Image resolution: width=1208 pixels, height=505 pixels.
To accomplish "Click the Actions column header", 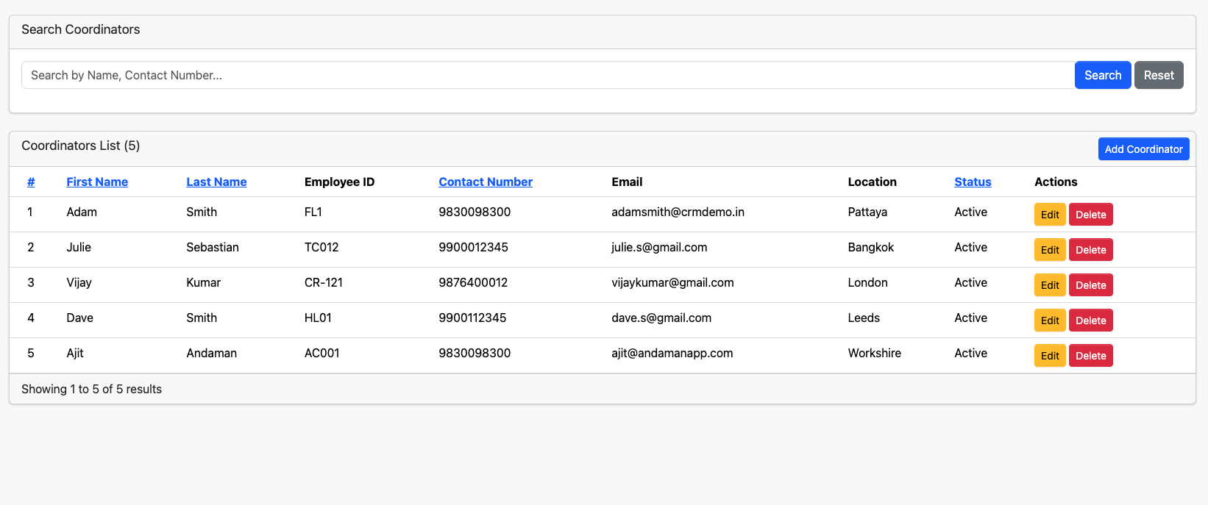I will point(1056,182).
